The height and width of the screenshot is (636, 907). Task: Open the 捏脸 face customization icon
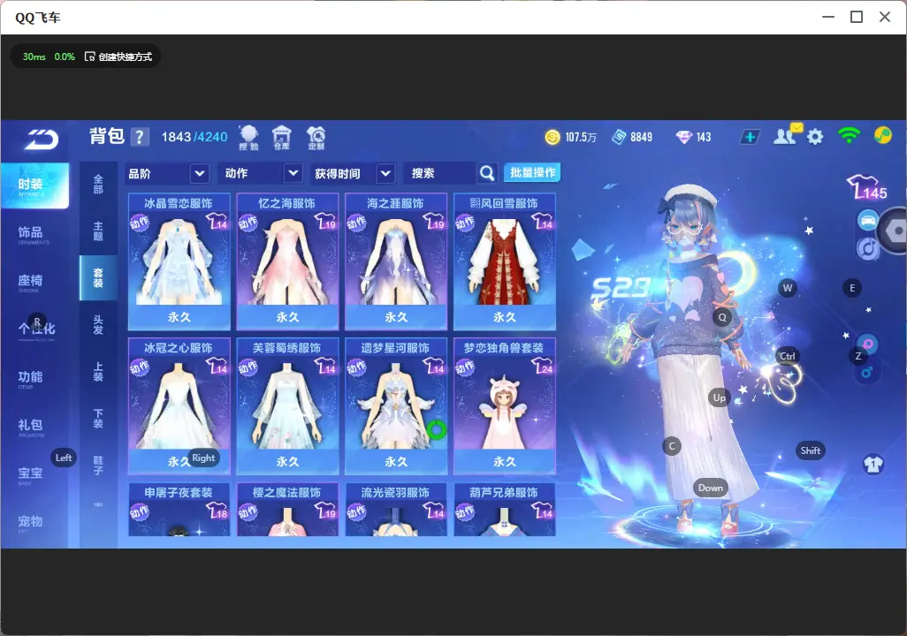tap(248, 138)
